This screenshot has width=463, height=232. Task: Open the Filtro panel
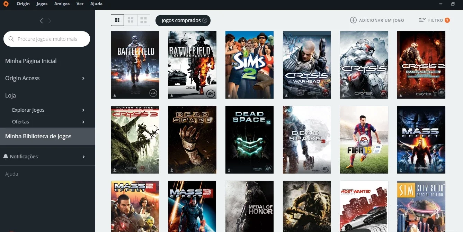pyautogui.click(x=434, y=20)
